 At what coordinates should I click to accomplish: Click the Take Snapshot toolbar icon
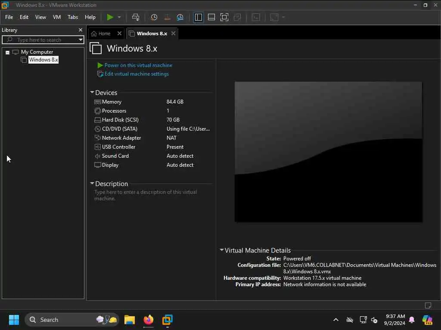click(x=154, y=17)
